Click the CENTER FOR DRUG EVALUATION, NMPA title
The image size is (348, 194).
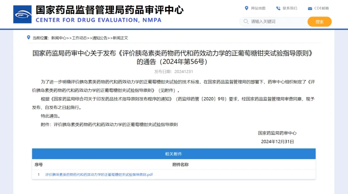(99, 20)
